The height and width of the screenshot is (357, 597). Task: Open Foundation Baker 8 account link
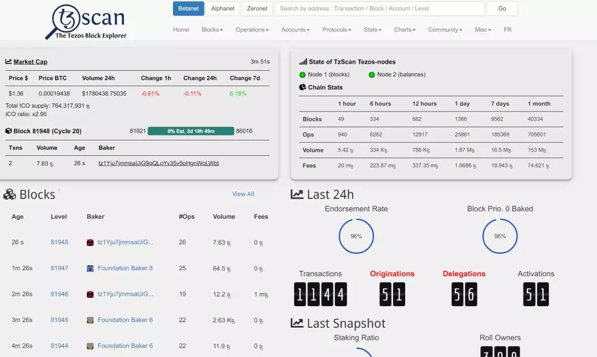point(125,269)
